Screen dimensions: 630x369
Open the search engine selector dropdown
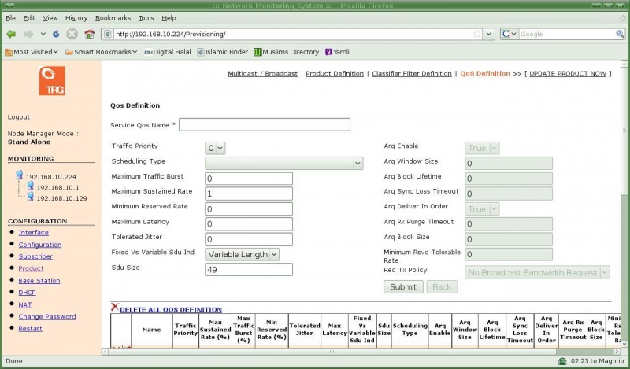click(509, 34)
